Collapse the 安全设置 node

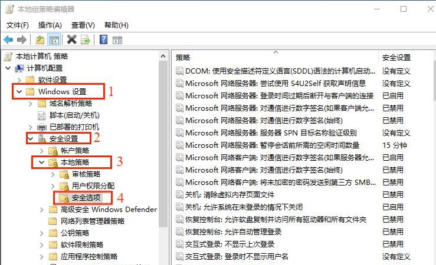pos(30,138)
